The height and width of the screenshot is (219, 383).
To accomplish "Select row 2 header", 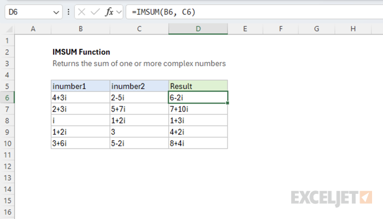I will click(x=7, y=52).
